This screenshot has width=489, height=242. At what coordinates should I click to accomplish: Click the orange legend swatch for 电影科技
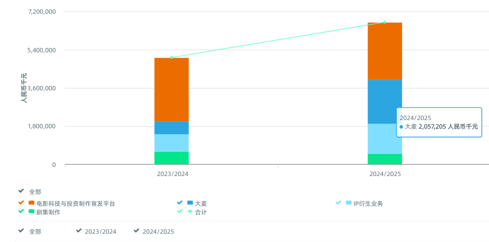32,204
